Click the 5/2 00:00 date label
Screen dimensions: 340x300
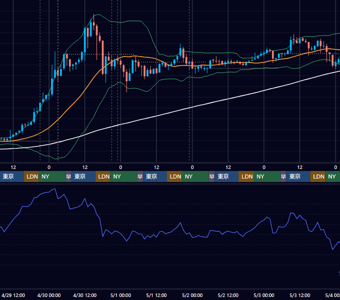click(192, 295)
